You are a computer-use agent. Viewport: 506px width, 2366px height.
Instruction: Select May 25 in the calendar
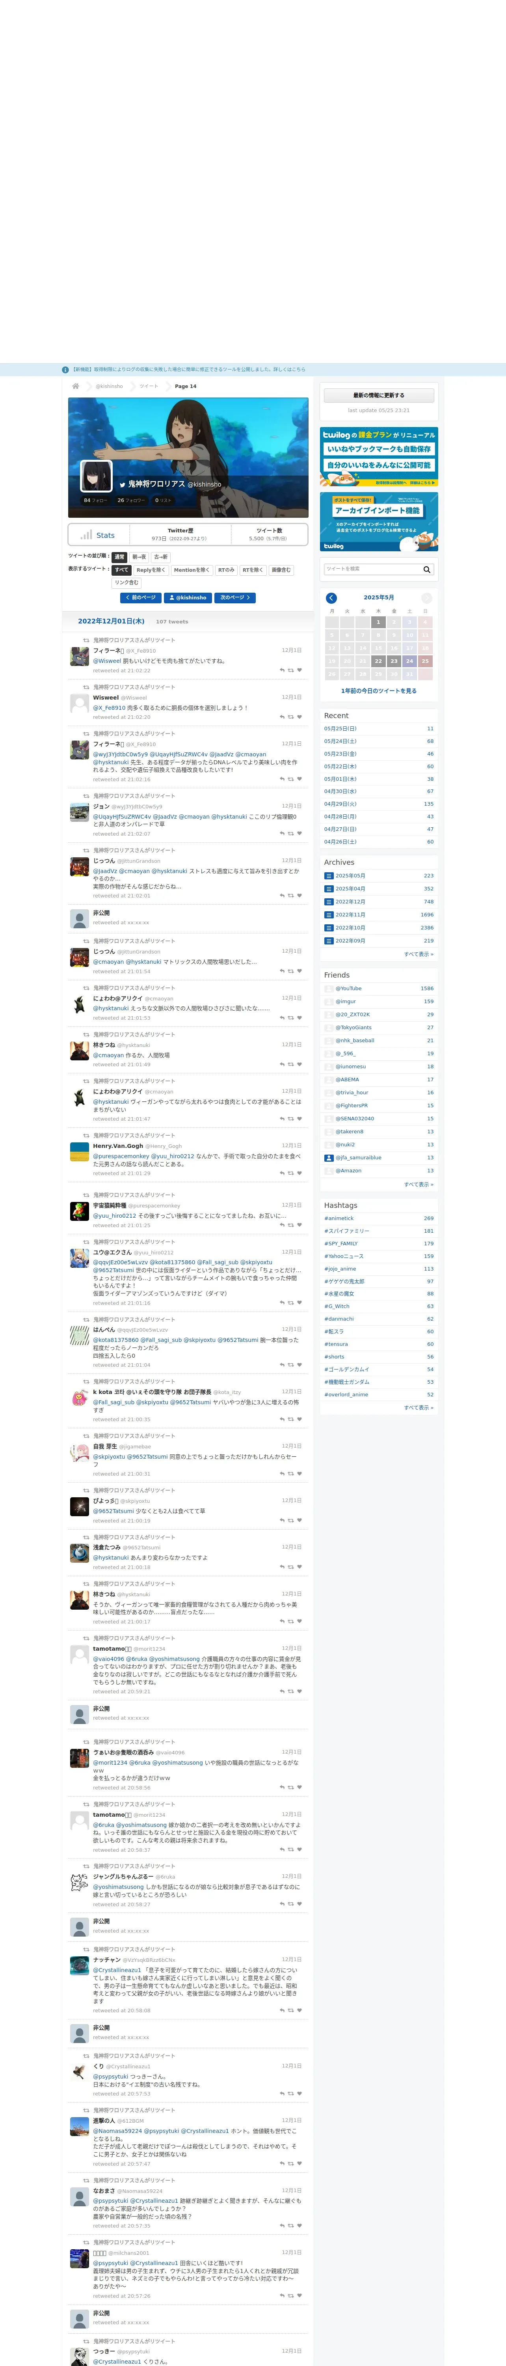425,661
